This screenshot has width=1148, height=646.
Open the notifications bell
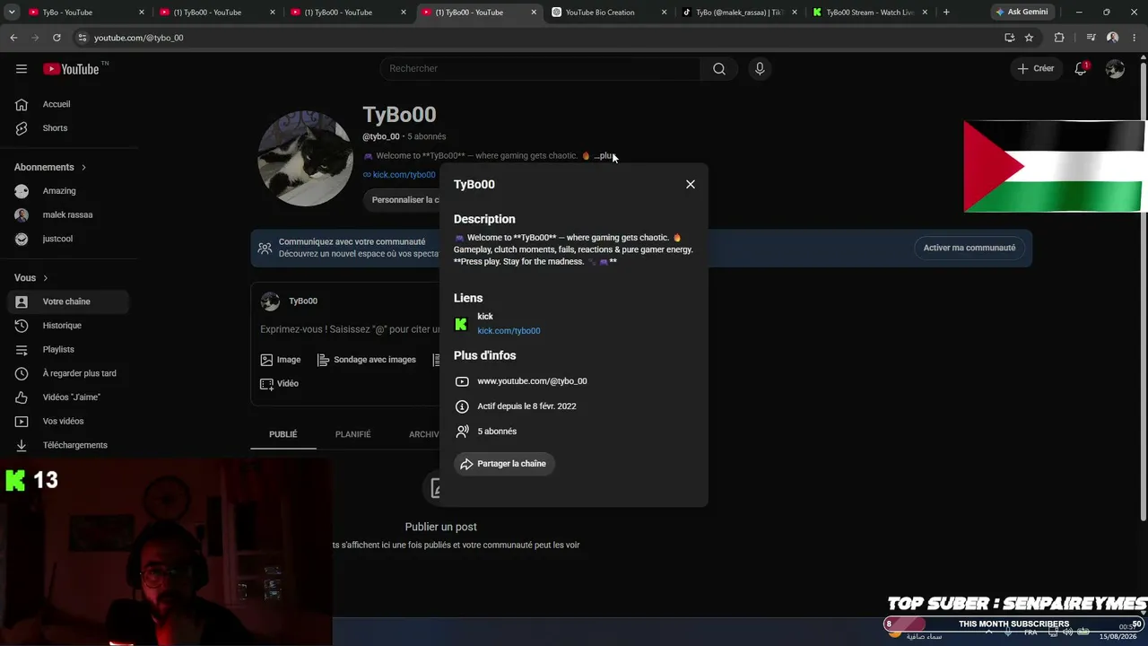[1081, 69]
